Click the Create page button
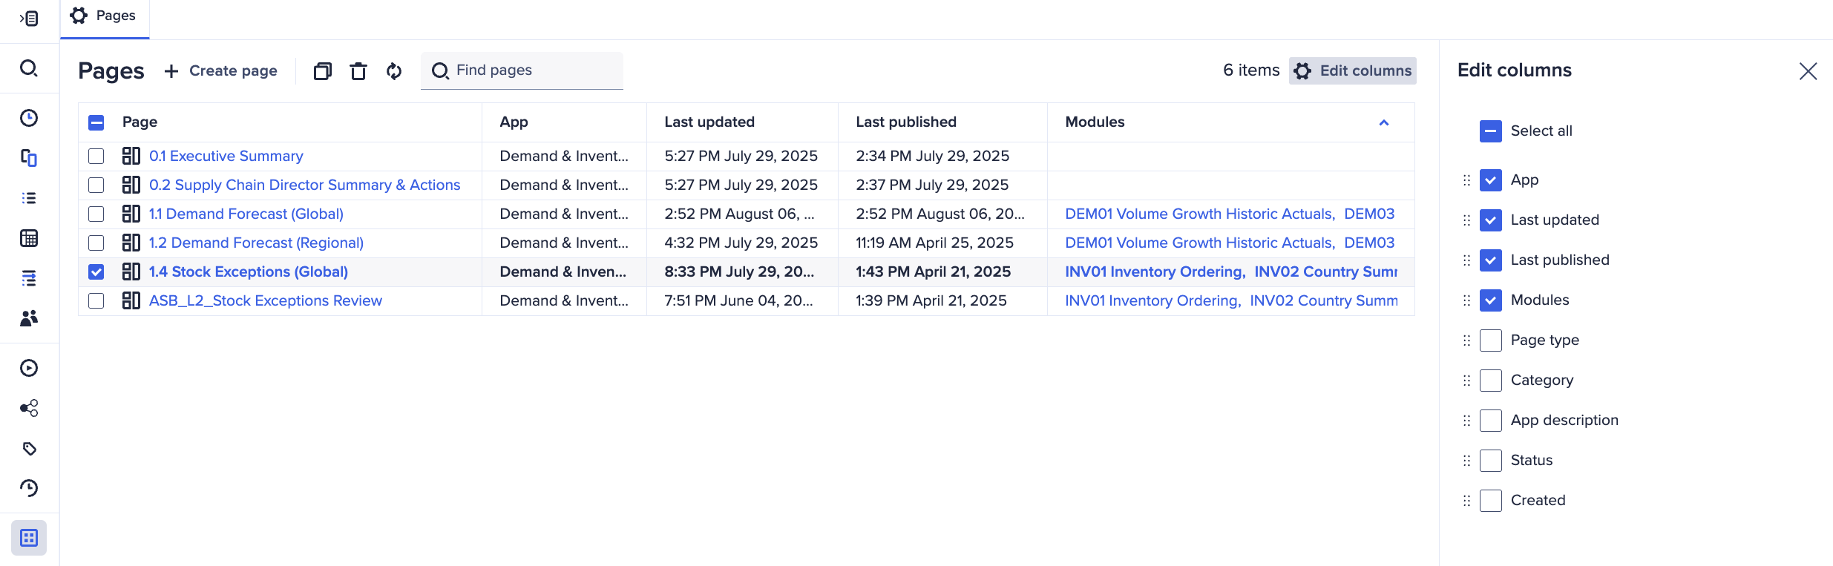Viewport: 1833px width, 566px height. 220,71
